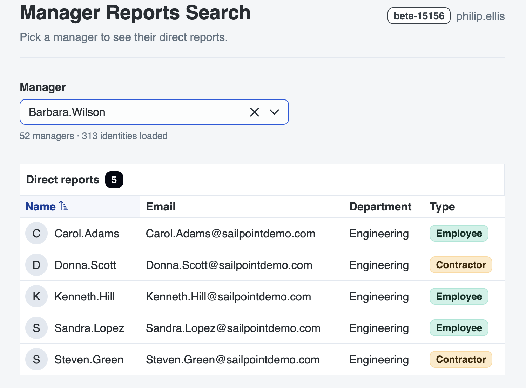Click email Donna.Scott@sailpointdemo.com
The height and width of the screenshot is (388, 526).
229,265
